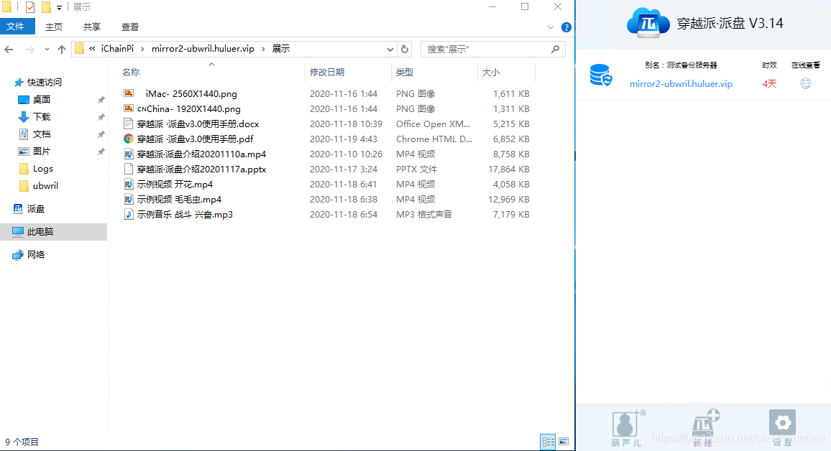Sort by the 大小 column header
The width and height of the screenshot is (831, 451).
click(x=491, y=72)
